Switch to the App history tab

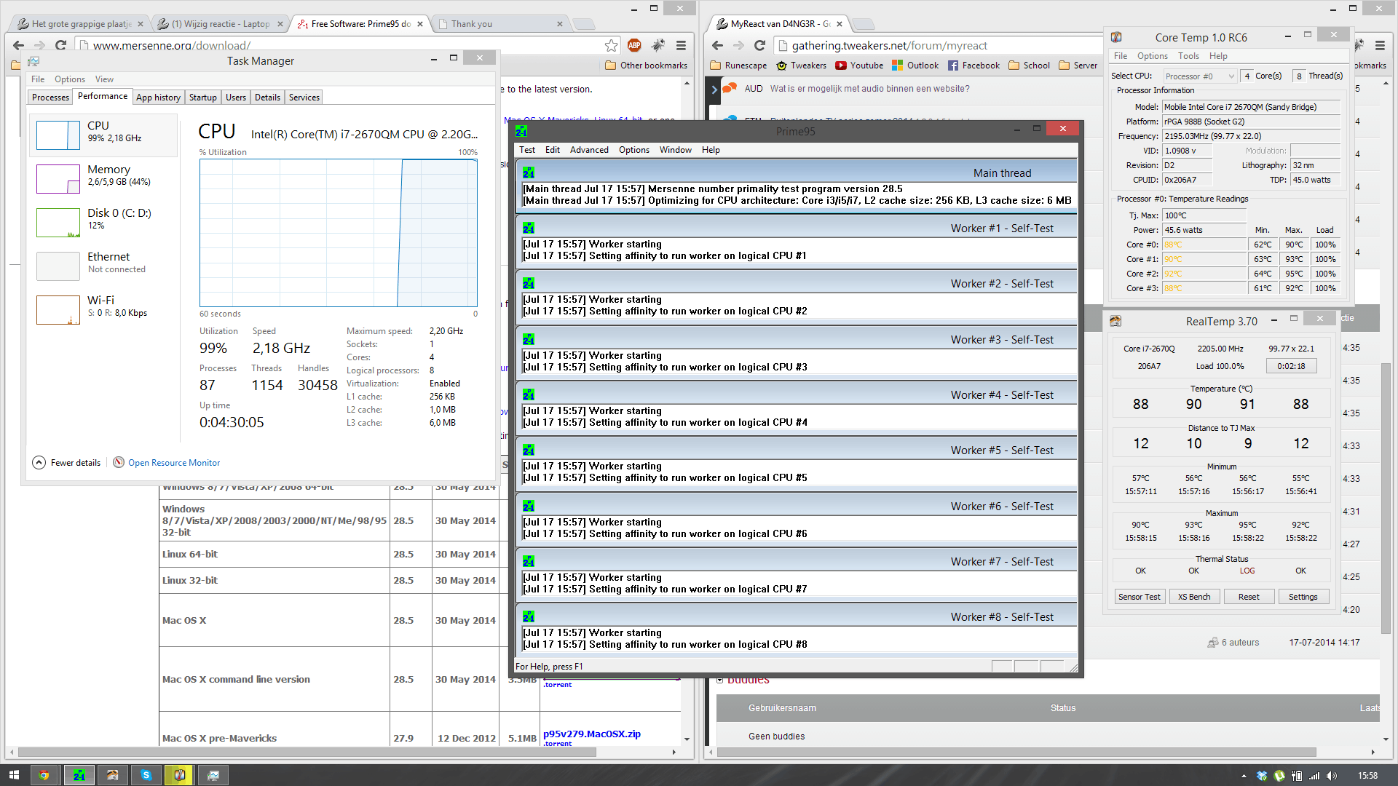point(158,98)
